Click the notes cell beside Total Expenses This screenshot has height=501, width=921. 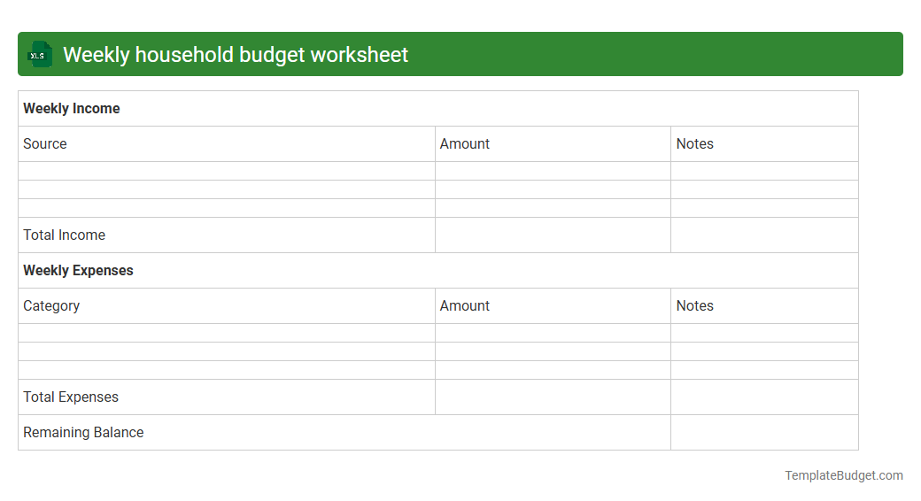pos(765,397)
